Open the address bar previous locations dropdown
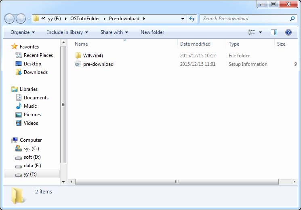Viewport: 301px width, 210px height. 183,19
